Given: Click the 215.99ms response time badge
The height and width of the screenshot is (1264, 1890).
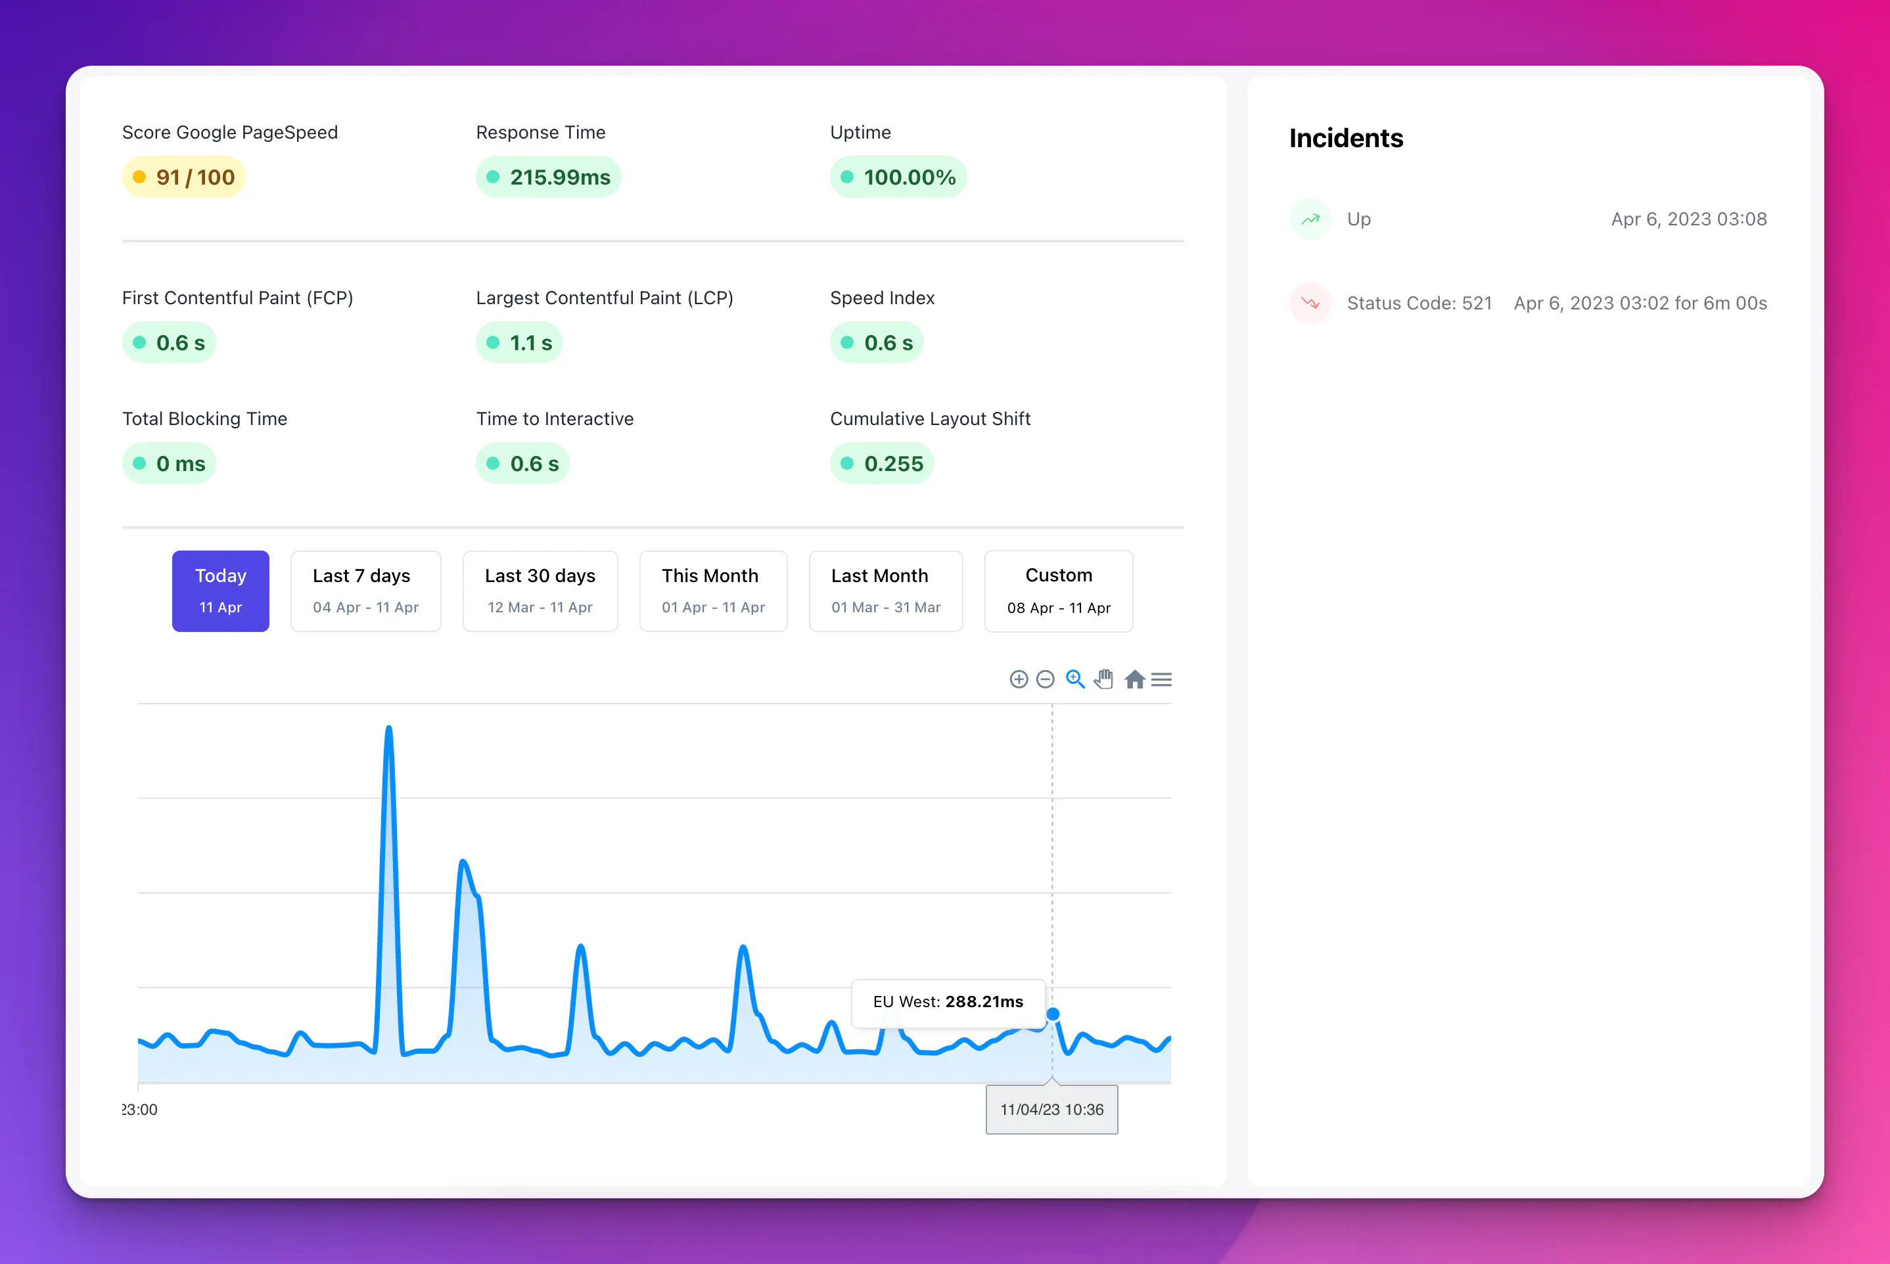Looking at the screenshot, I should 548,177.
